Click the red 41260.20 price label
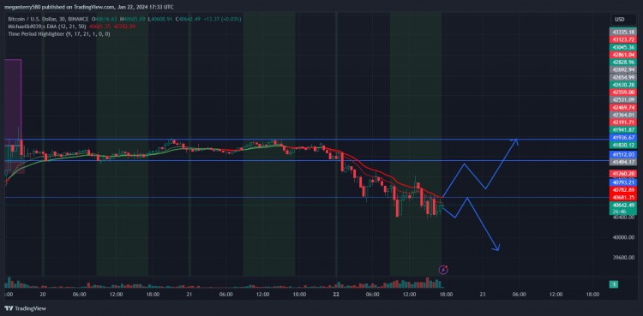The width and height of the screenshot is (643, 316). (622, 174)
